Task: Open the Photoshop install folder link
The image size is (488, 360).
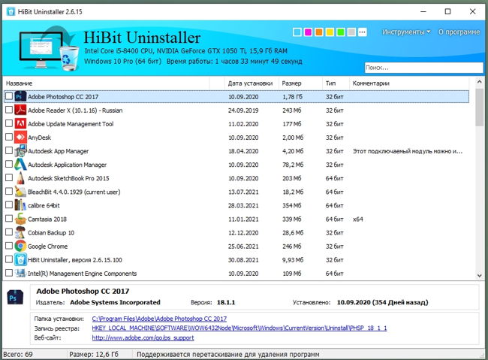Action: point(159,319)
